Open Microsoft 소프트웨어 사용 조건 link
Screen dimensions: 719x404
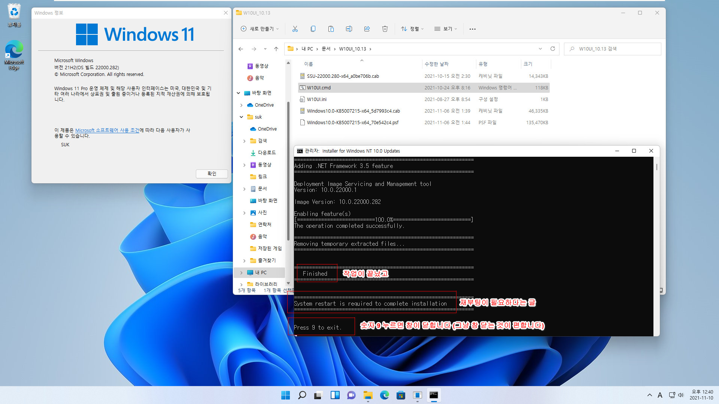[107, 130]
